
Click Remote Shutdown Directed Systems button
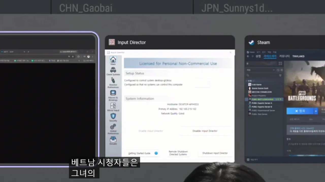pyautogui.click(x=178, y=153)
